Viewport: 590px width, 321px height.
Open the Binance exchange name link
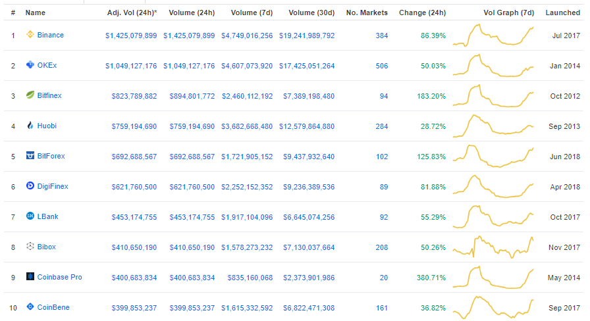pos(51,35)
